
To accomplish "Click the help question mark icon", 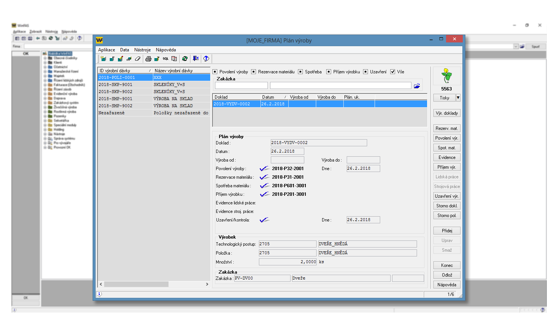I will point(206,59).
